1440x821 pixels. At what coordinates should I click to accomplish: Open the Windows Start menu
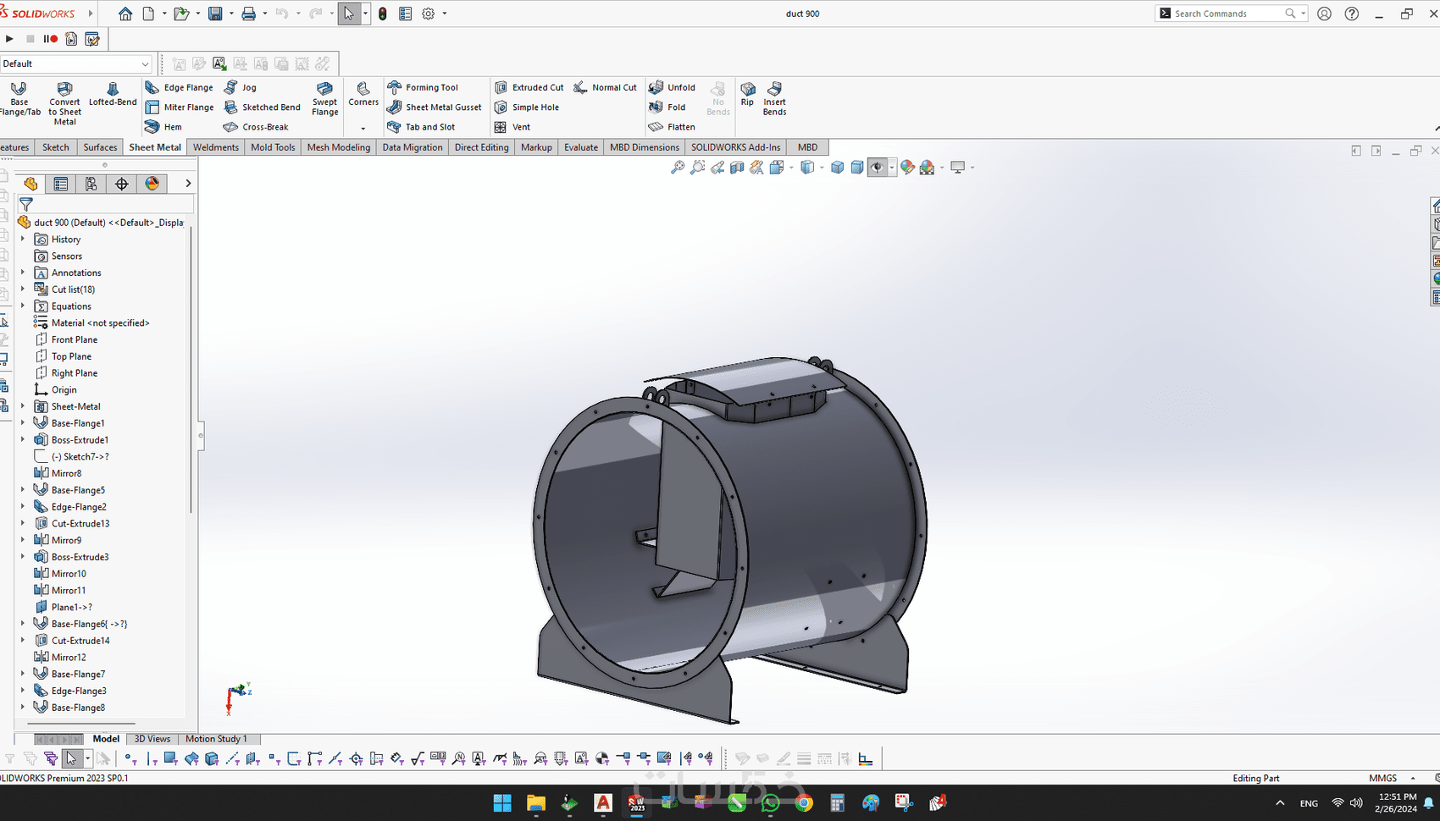(x=502, y=802)
